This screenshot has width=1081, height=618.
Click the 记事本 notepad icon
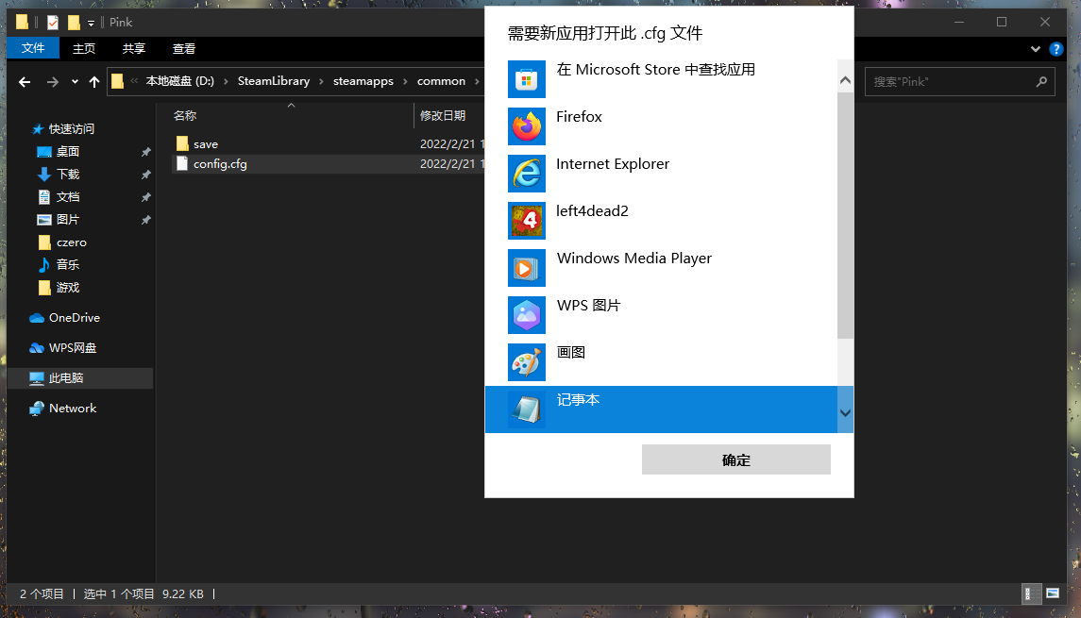[527, 409]
